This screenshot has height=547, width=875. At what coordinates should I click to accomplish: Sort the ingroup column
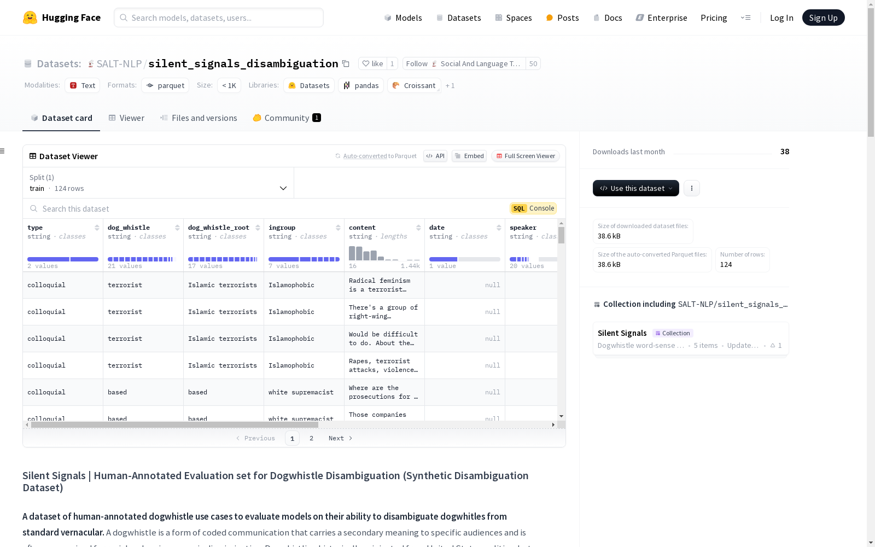pos(338,228)
